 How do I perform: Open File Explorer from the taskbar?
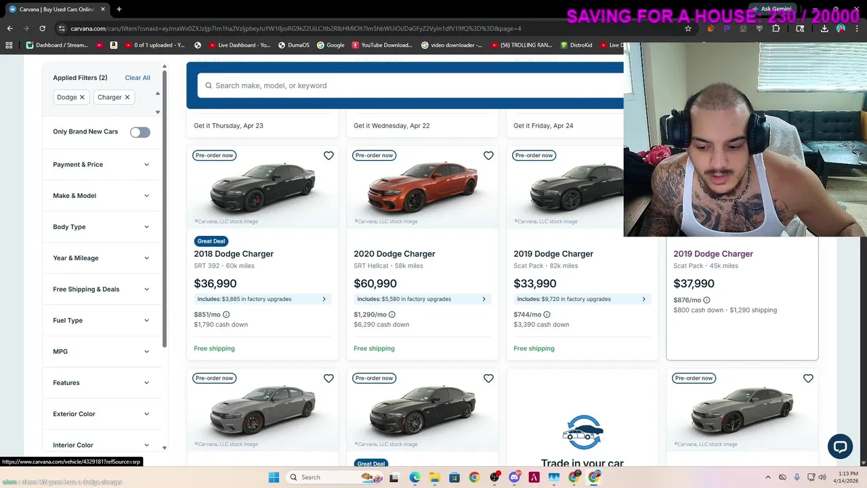[434, 477]
